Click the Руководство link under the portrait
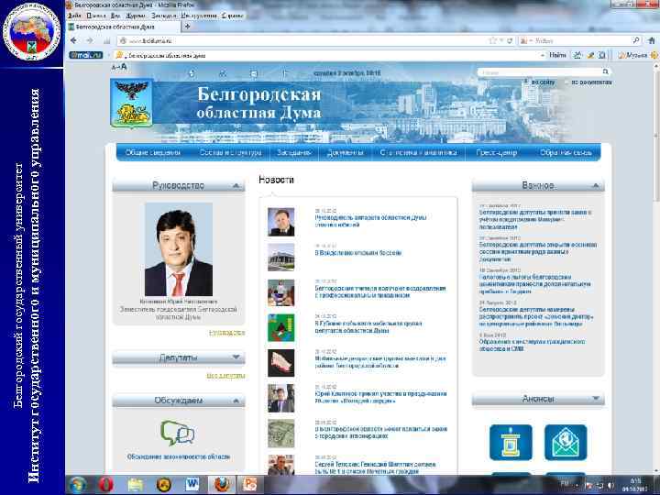 [227, 333]
